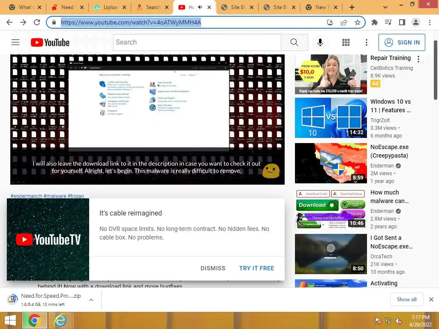Click the YouTubeTV promo logo image
Image resolution: width=439 pixels, height=329 pixels.
(x=48, y=239)
